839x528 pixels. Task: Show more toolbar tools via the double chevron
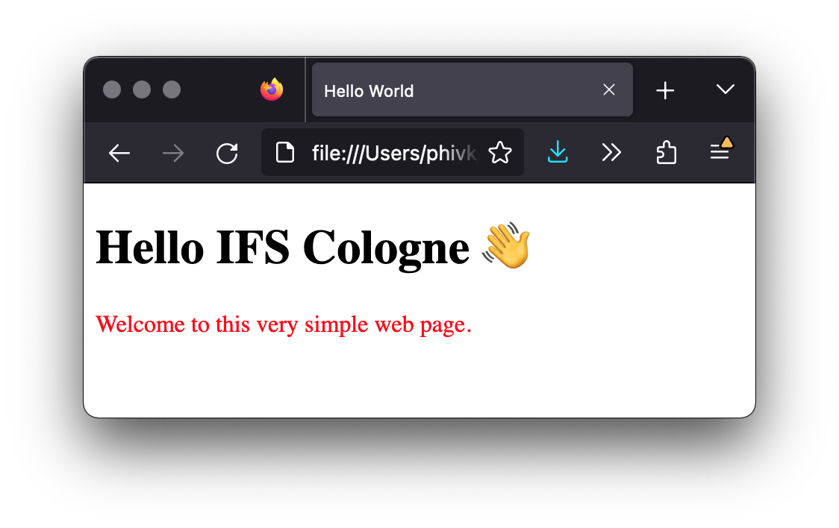click(x=611, y=152)
